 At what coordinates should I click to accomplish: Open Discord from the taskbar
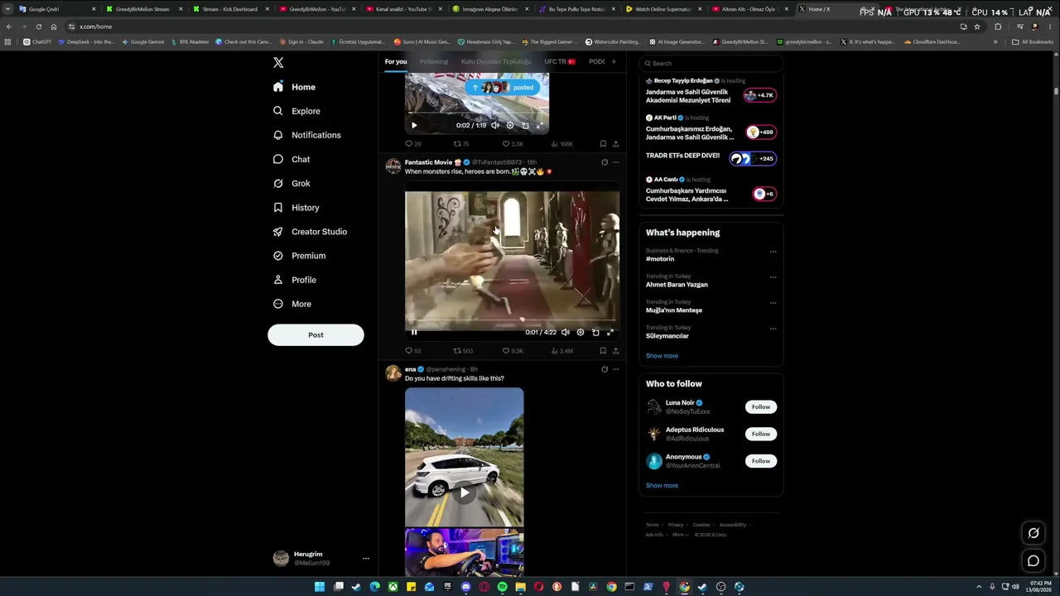click(x=465, y=587)
